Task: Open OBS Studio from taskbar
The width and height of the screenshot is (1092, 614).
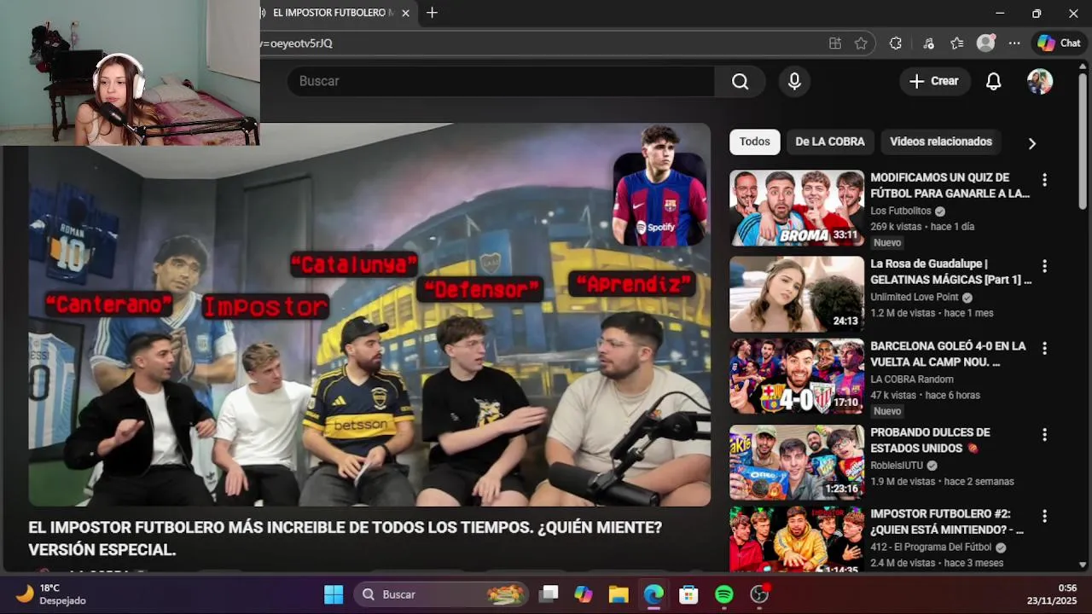Action: point(759,594)
